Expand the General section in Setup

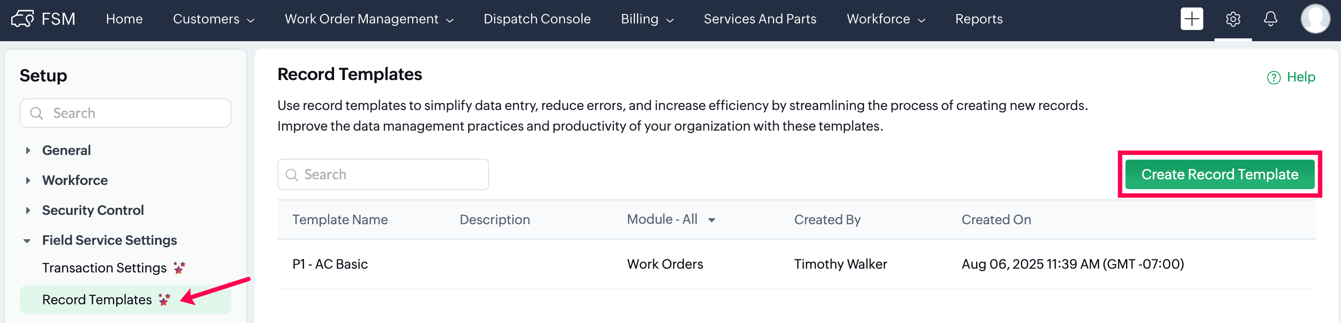coord(28,150)
